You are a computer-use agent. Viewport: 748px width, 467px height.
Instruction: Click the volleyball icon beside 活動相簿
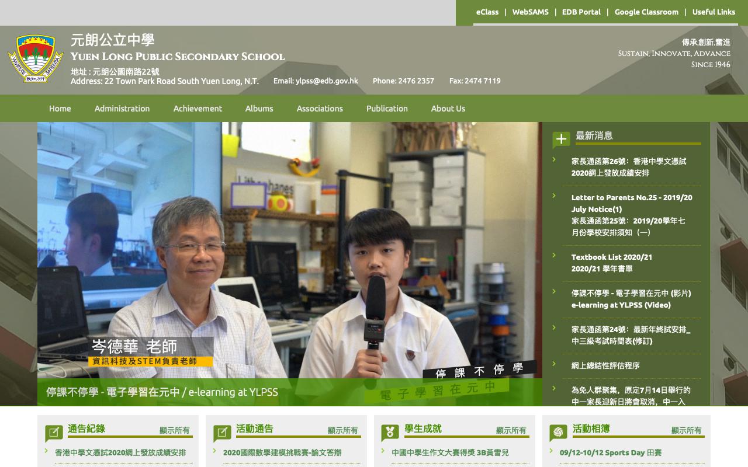[559, 433]
